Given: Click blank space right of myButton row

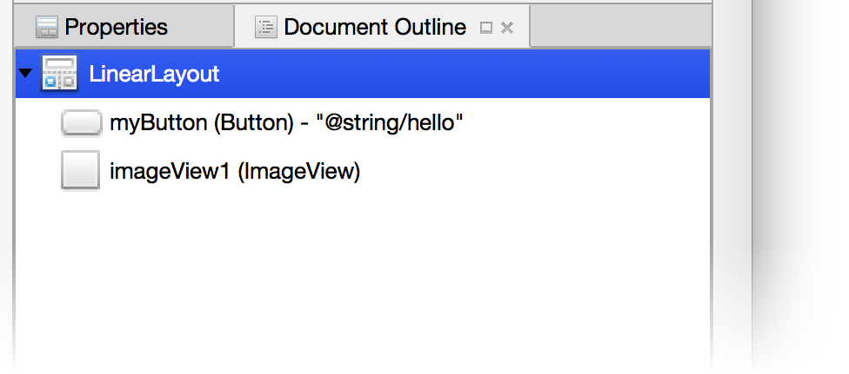Looking at the screenshot, I should tap(585, 123).
